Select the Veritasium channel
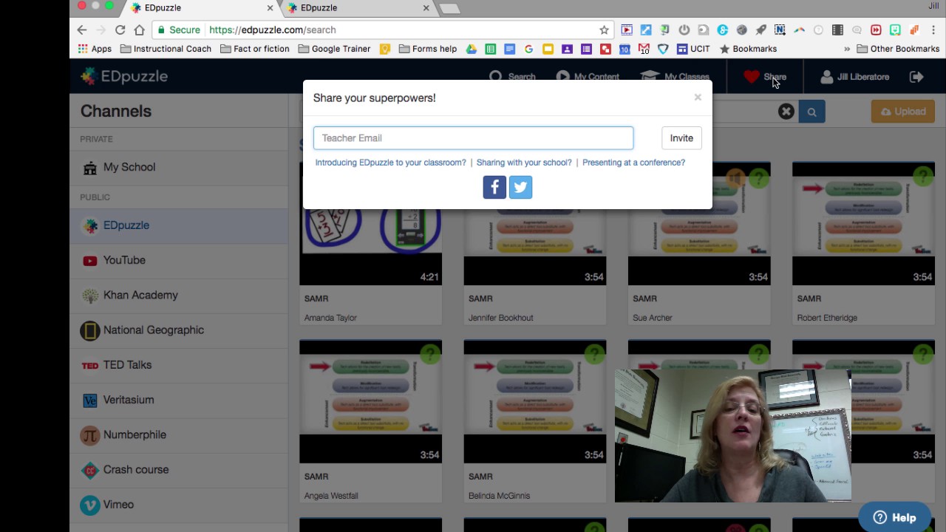This screenshot has width=946, height=532. point(179,400)
